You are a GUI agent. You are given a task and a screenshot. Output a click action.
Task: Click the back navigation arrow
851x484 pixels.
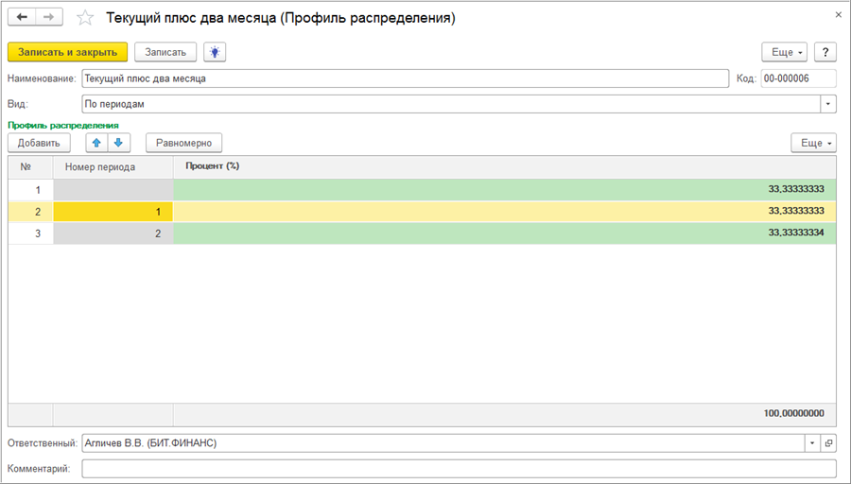[x=22, y=18]
